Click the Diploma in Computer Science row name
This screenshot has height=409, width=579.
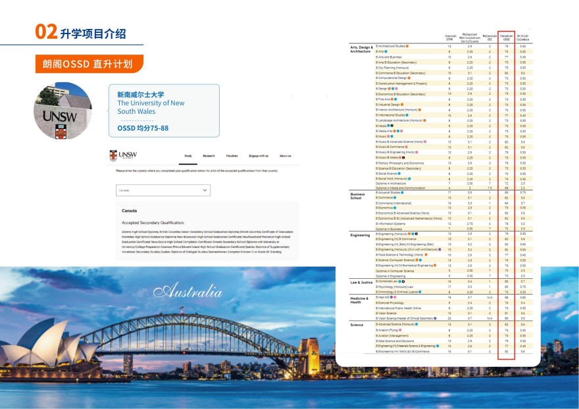tap(395, 271)
